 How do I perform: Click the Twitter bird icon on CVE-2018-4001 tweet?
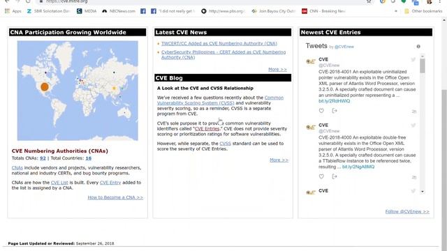click(413, 59)
